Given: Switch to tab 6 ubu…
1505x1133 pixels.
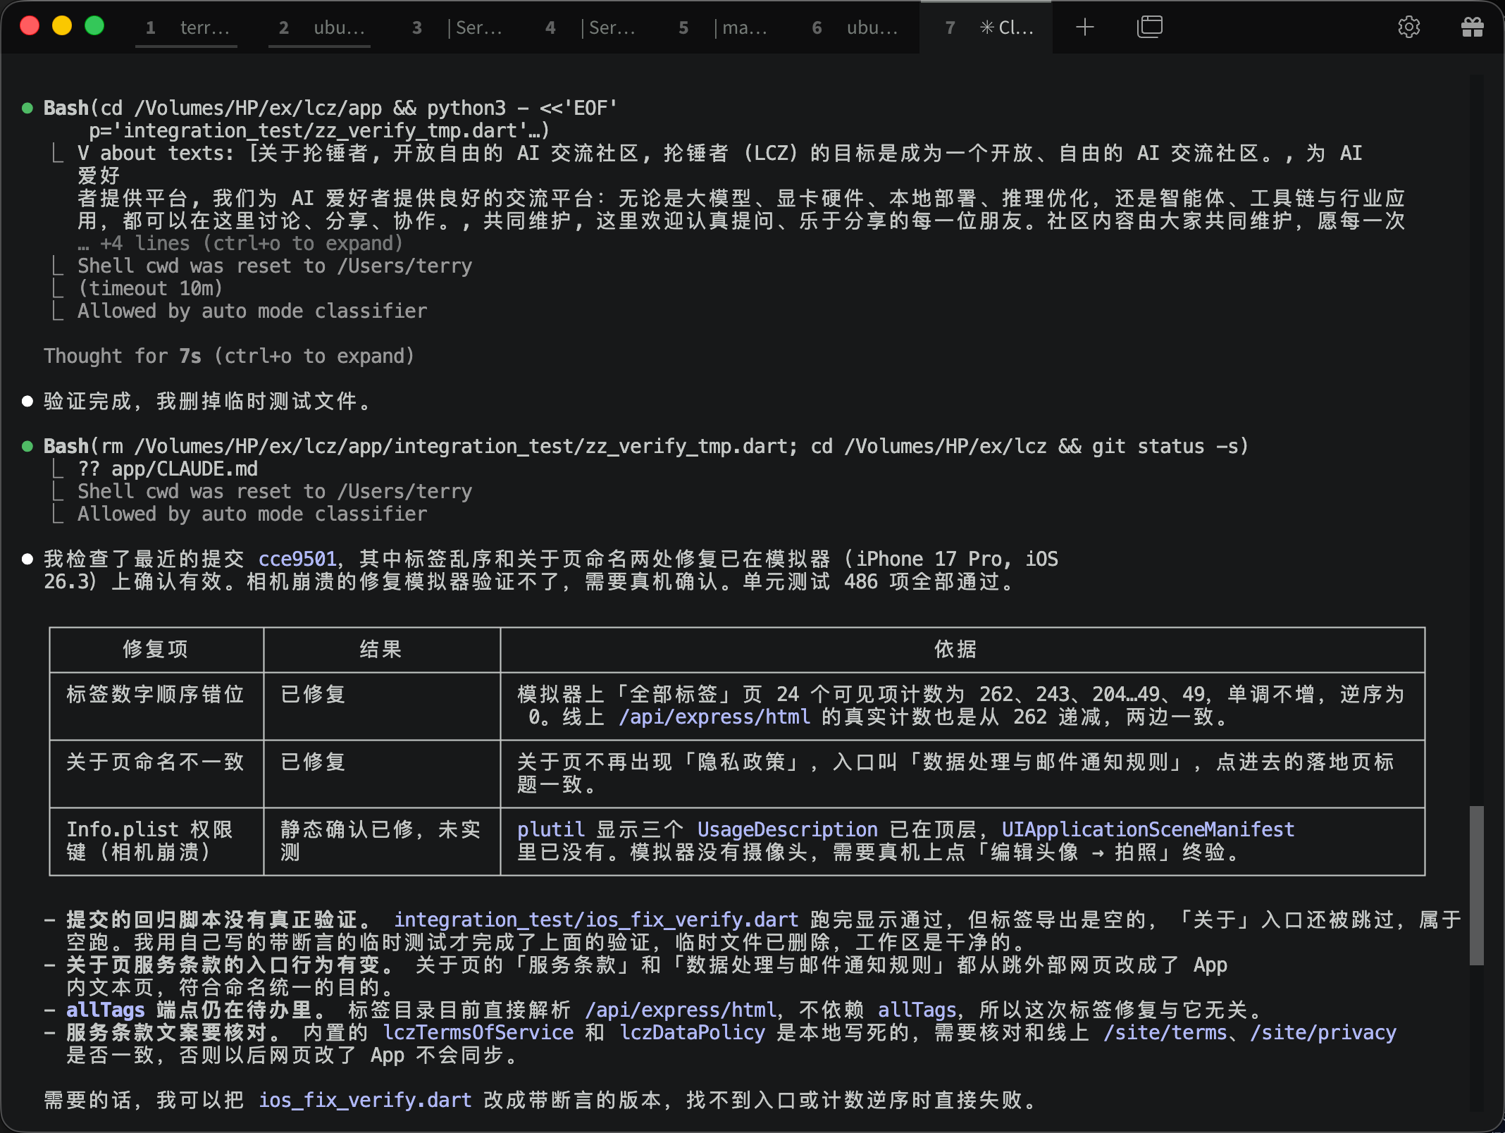Looking at the screenshot, I should 854,27.
